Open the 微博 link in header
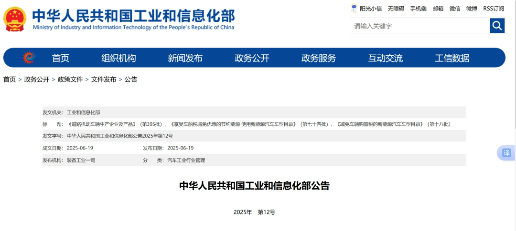 (x=472, y=9)
